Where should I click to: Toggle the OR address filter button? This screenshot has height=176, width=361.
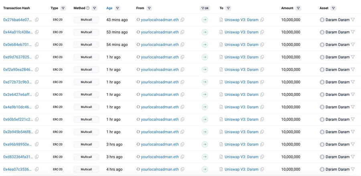point(205,8)
